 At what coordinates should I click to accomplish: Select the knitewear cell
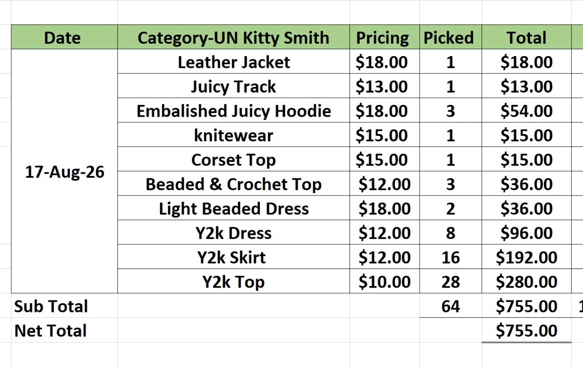[233, 134]
